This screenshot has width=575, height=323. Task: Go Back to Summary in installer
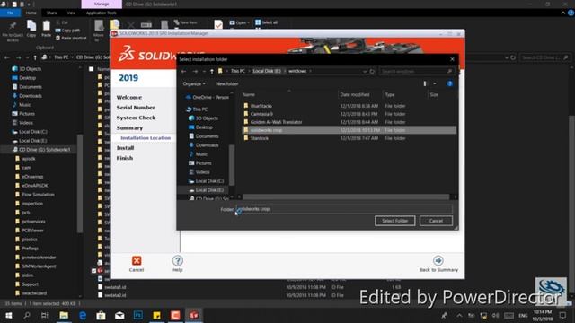coord(438,264)
